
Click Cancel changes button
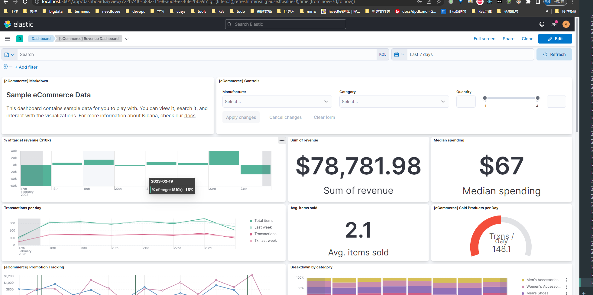pyautogui.click(x=285, y=117)
